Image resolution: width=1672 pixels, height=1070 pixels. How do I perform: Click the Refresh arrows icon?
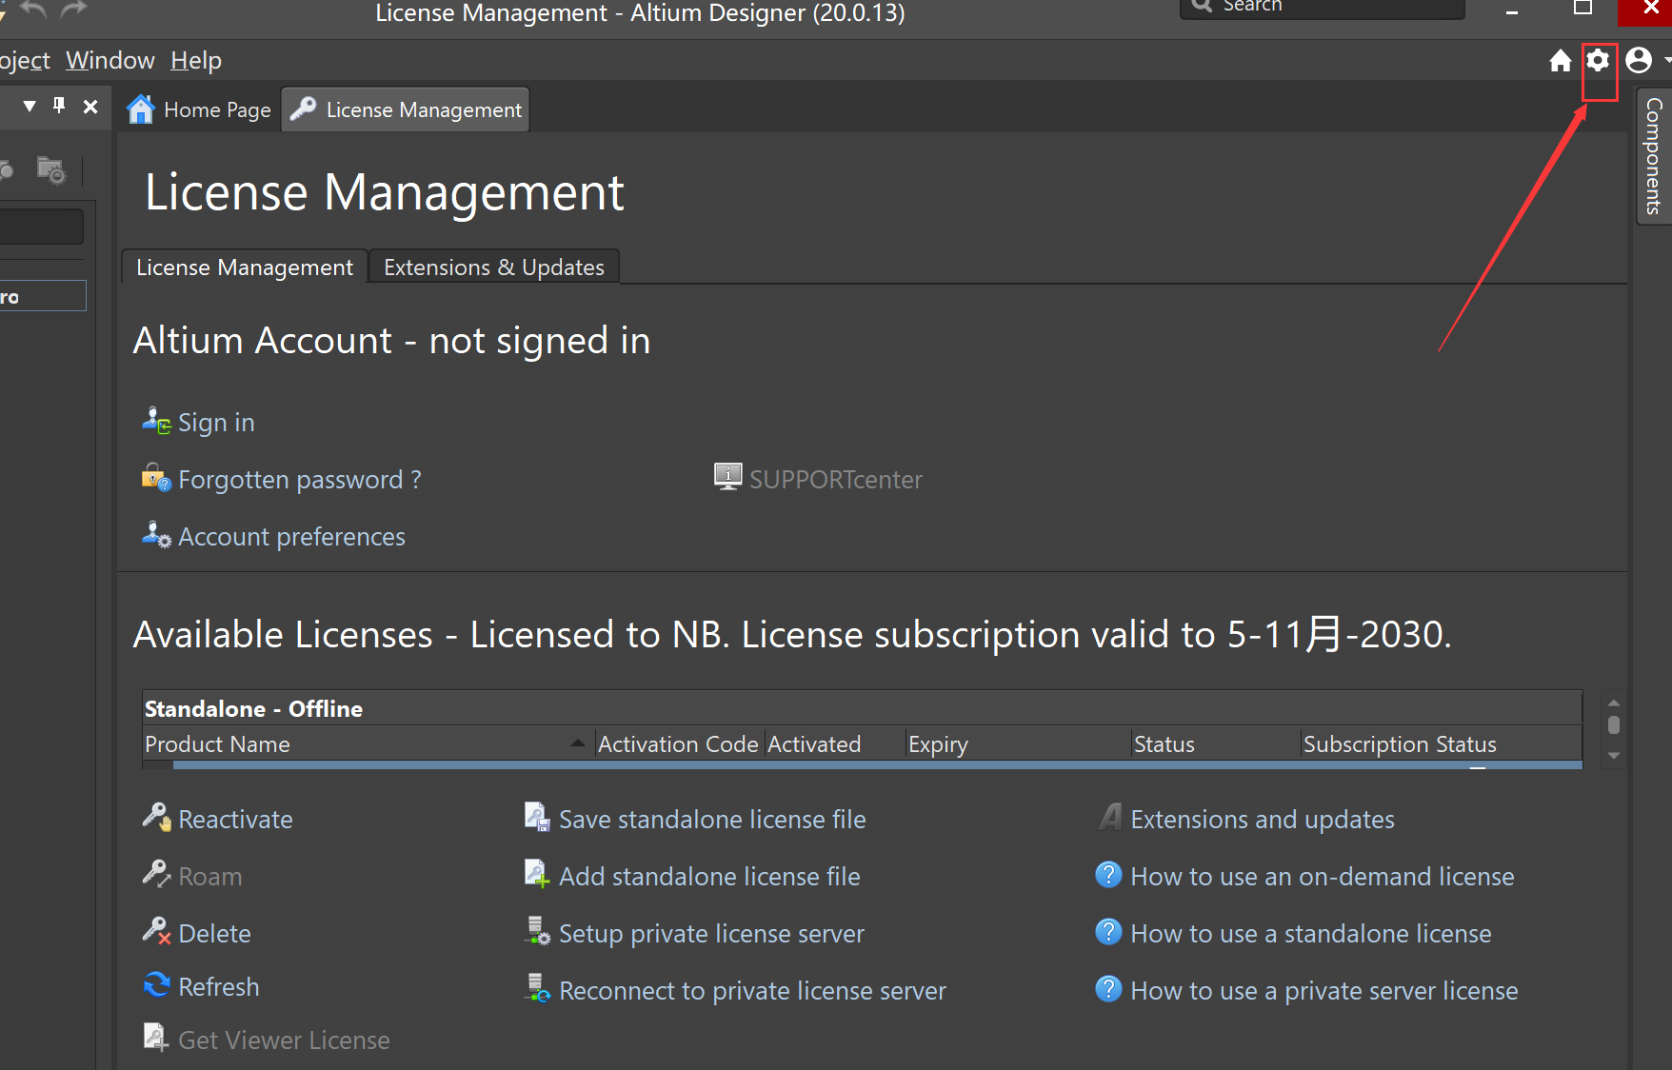pos(156,984)
